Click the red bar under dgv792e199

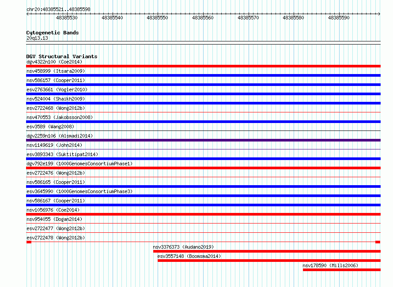point(203,168)
